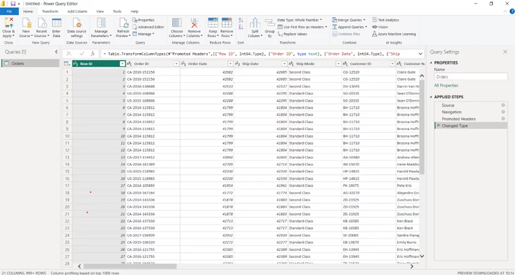Click the Enter Data icon
Screen dimensions: 515x275
[x=57, y=23]
